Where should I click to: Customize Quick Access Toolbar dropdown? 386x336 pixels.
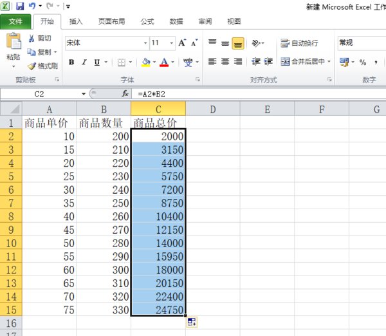(x=68, y=6)
